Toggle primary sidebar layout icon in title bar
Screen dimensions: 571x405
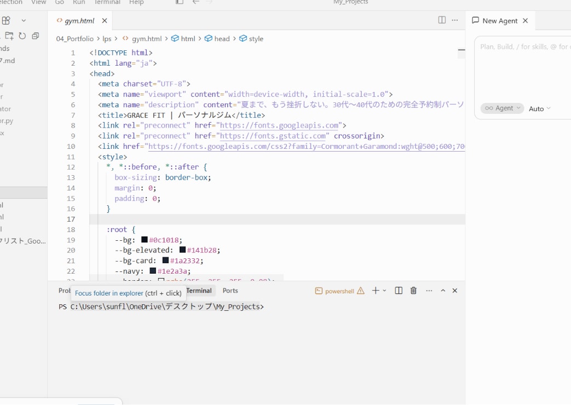coord(180,2)
